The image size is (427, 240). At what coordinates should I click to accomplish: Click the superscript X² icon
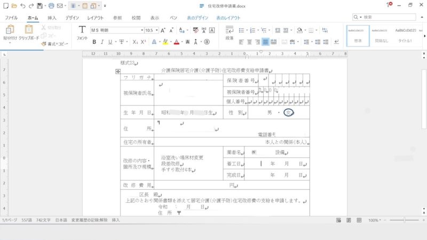143,42
